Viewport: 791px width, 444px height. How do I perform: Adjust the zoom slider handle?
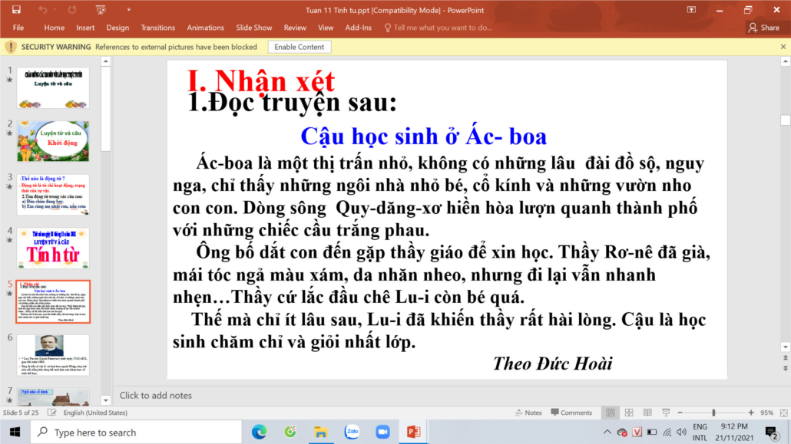click(713, 413)
